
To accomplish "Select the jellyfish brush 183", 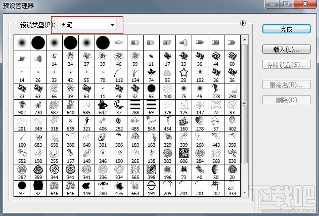I will [135, 140].
